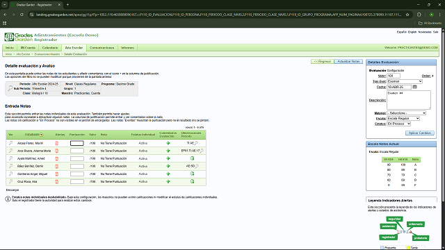Click the Puntuación field for Cruz Rosa

coord(77,181)
